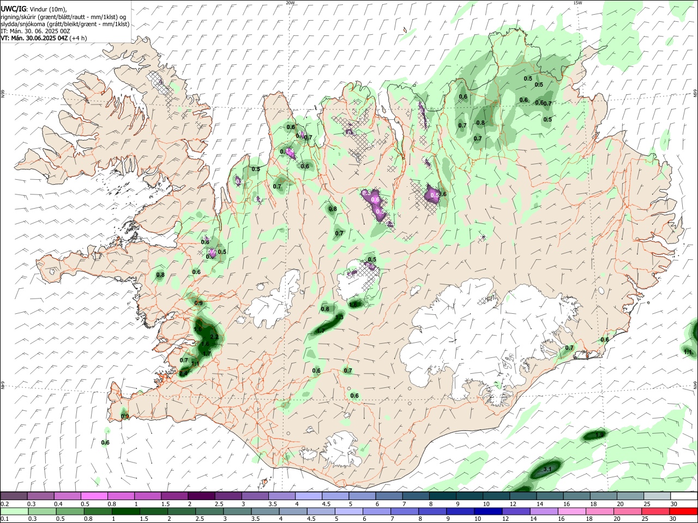698x523 pixels.
Task: Click the '20W' longitude label
Action: tap(291, 3)
